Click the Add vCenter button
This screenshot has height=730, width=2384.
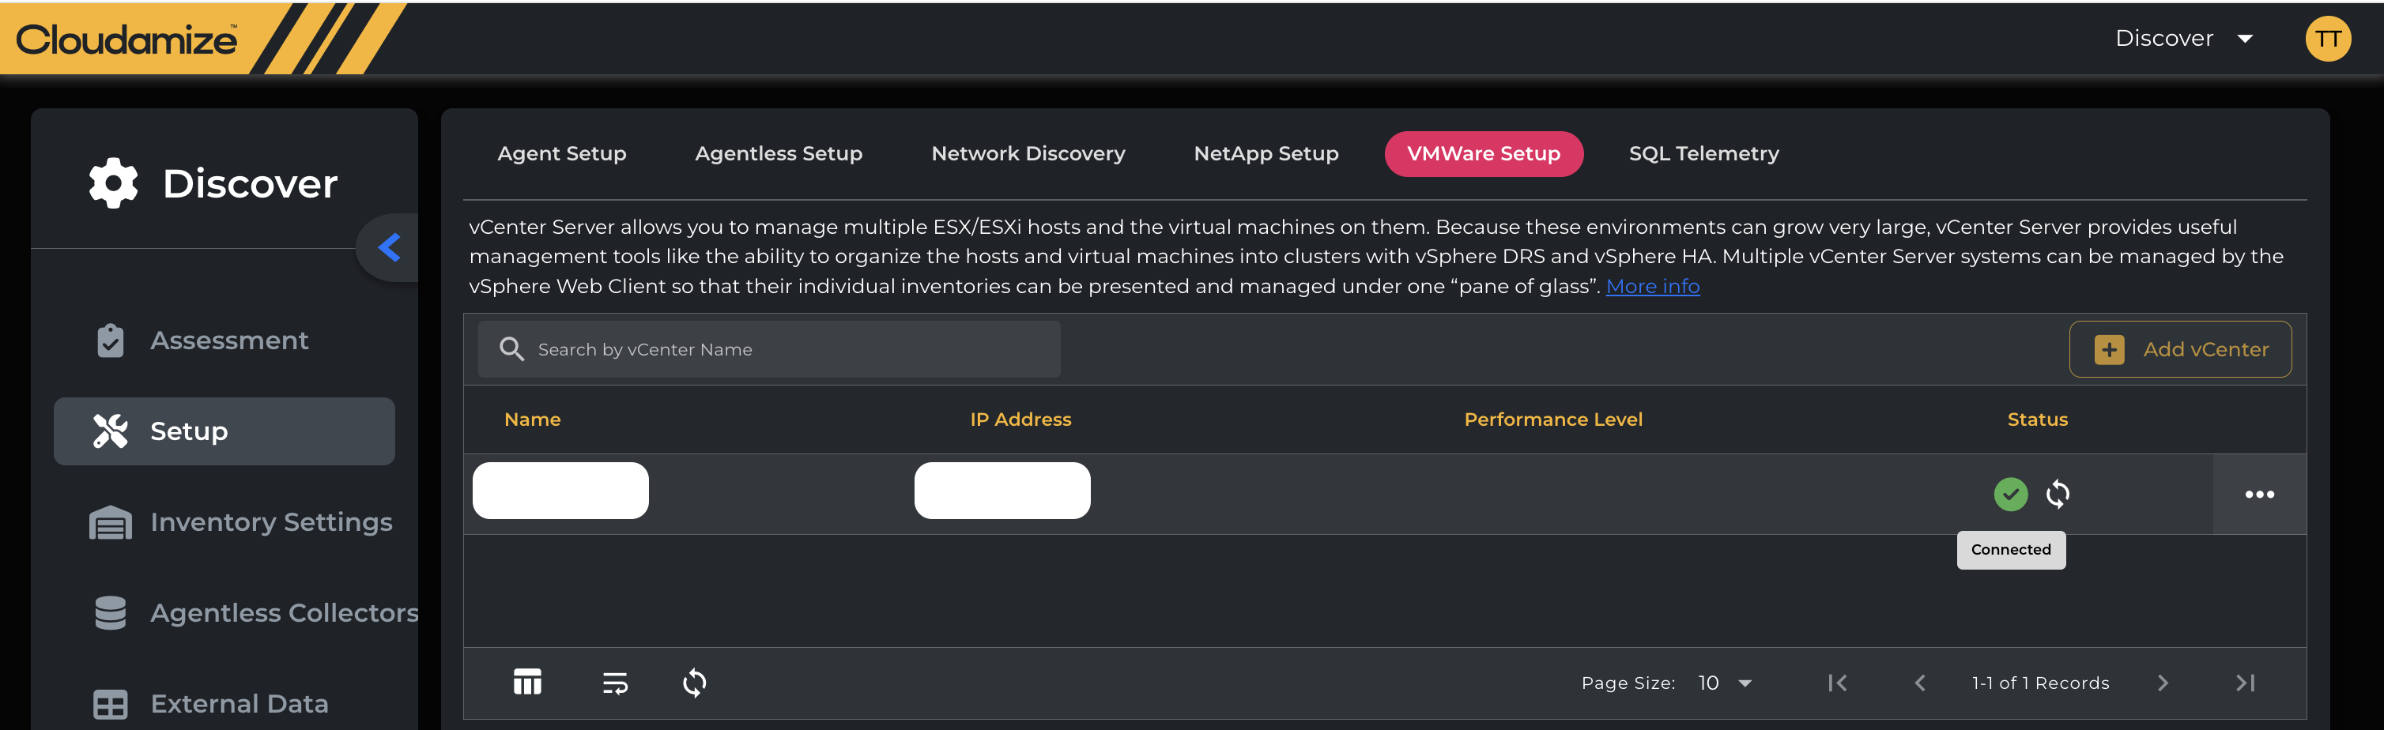pos(2179,349)
